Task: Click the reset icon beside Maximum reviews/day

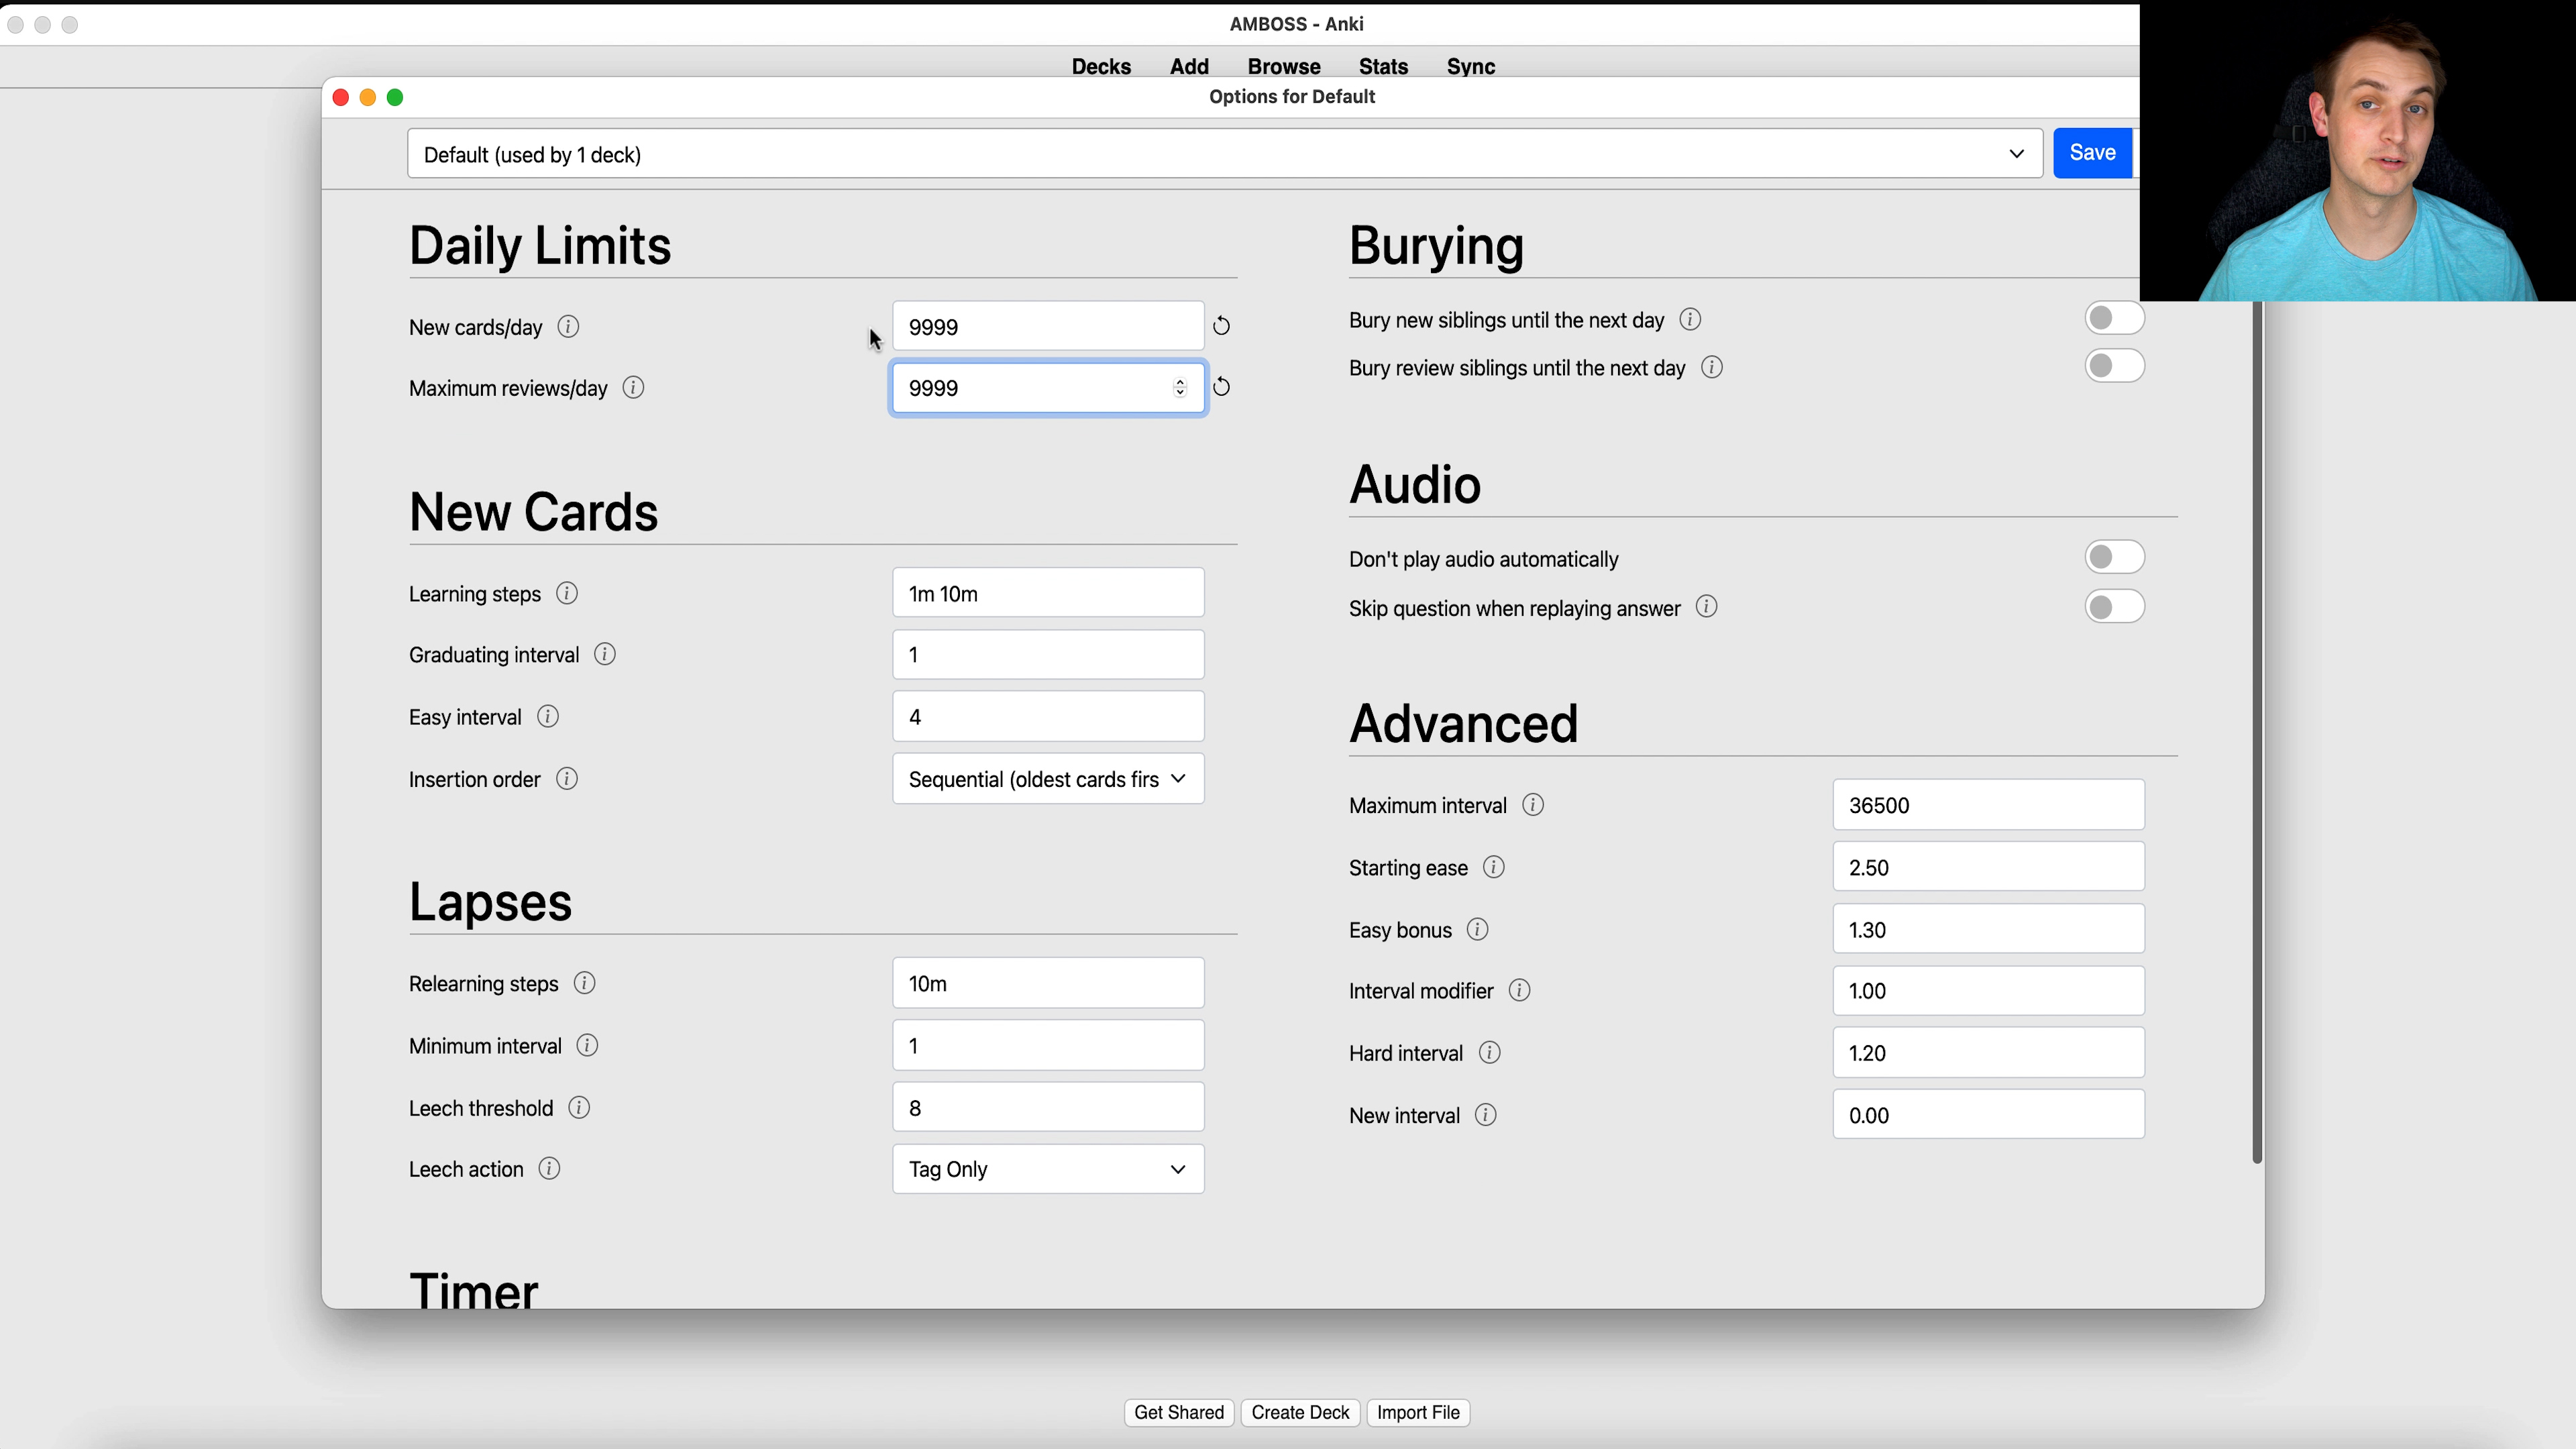Action: click(1221, 387)
